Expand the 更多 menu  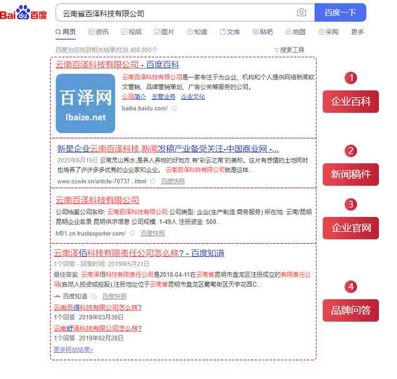tap(358, 32)
